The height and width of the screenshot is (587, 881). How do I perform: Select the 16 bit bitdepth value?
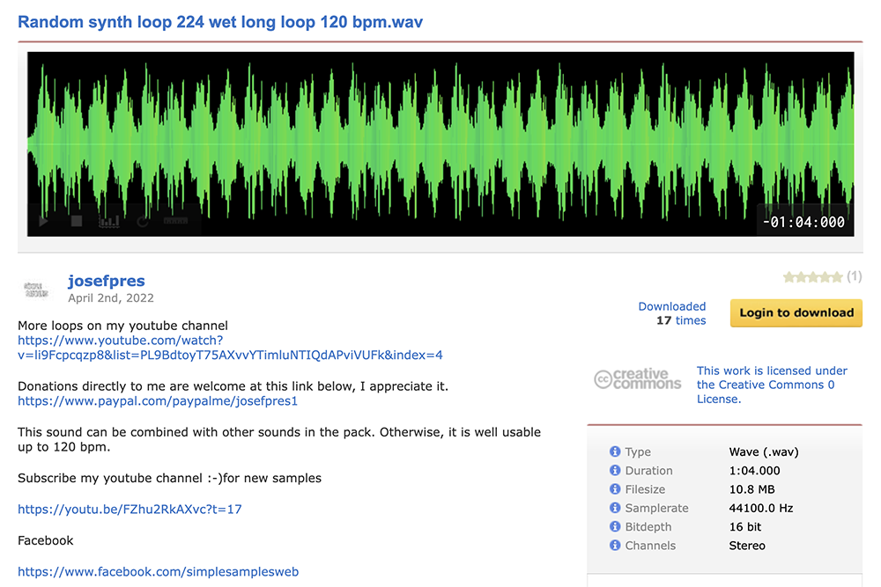point(745,526)
